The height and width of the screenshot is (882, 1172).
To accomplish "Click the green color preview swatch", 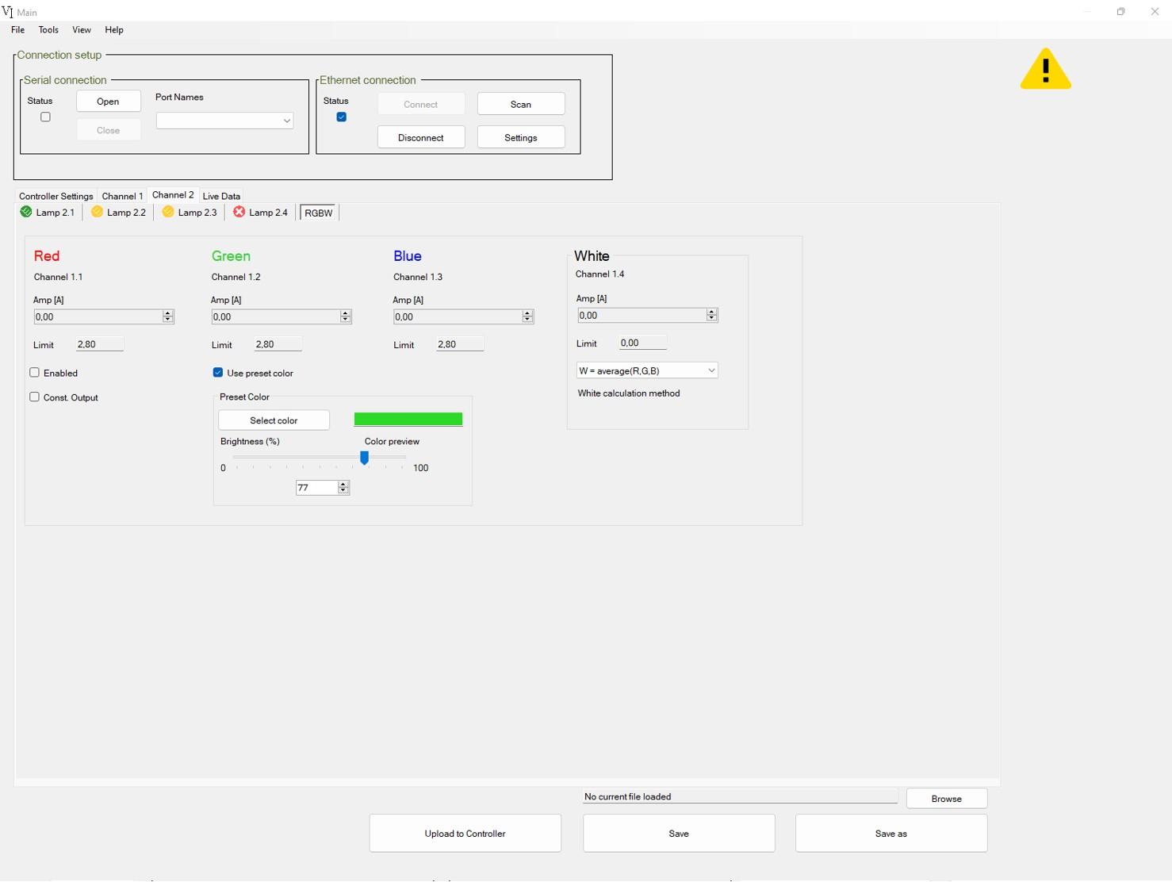I will pyautogui.click(x=408, y=420).
